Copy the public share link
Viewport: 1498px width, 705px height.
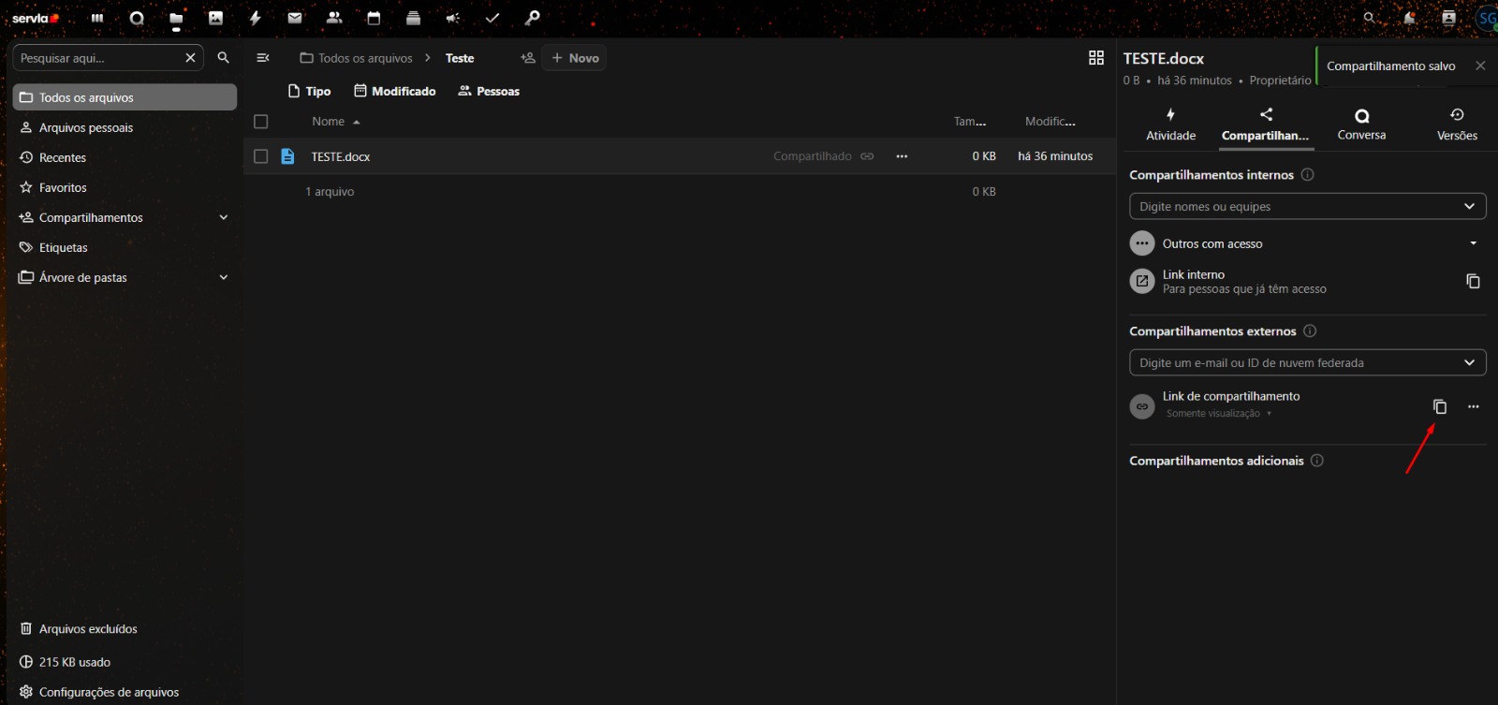[1440, 406]
